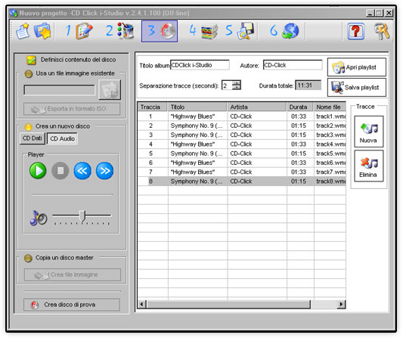Image resolution: width=403 pixels, height=338 pixels.
Task: Select step 3 disc icon
Action: [160, 31]
